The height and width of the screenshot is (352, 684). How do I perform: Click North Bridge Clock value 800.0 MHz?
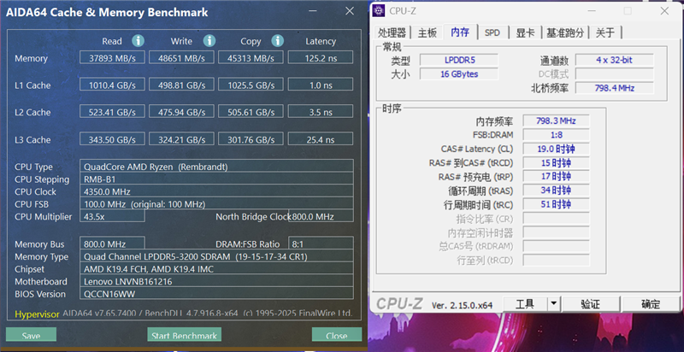click(x=321, y=215)
